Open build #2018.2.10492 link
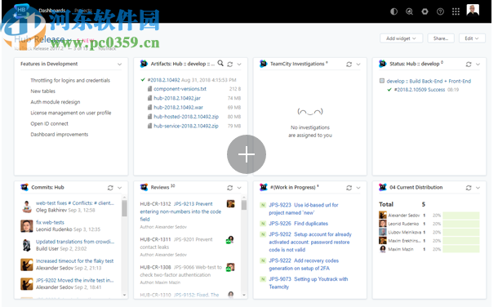Image resolution: width=498 pixels, height=307 pixels. click(x=164, y=80)
